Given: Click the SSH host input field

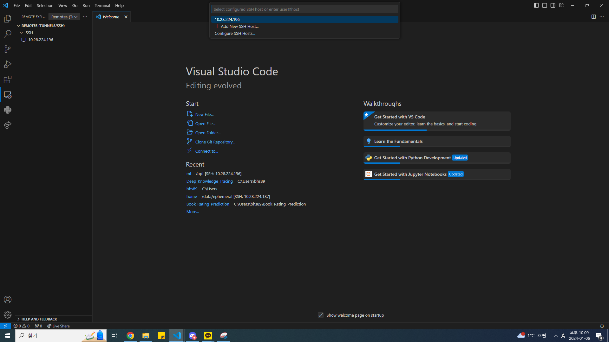Looking at the screenshot, I should pos(304,9).
